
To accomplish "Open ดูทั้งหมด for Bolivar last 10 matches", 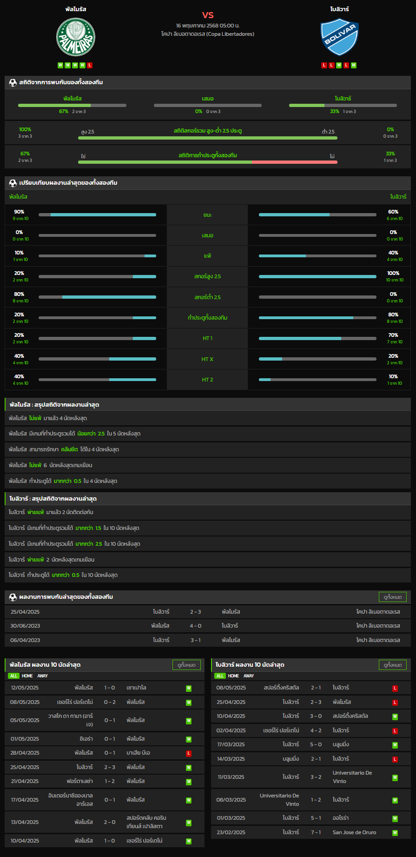I will click(x=393, y=665).
